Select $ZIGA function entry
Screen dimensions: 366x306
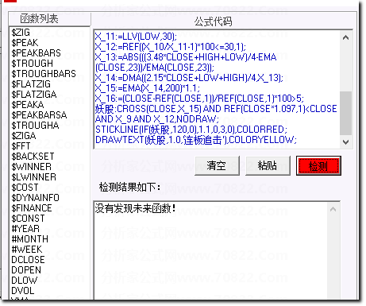24,136
